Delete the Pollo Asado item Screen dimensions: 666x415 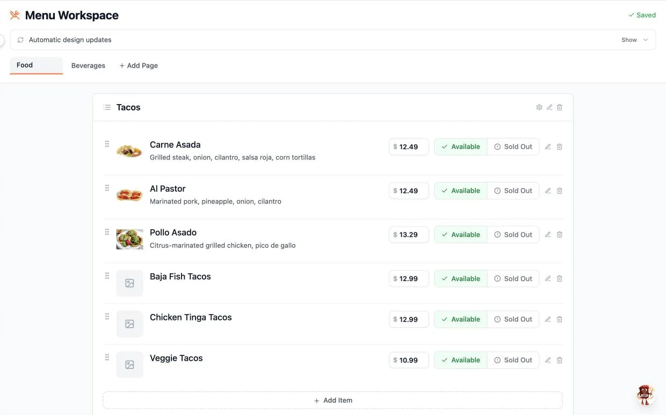[x=560, y=235]
